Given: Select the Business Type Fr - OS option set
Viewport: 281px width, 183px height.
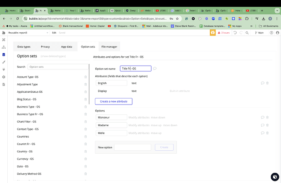Looking at the screenshot, I should coord(30,114).
